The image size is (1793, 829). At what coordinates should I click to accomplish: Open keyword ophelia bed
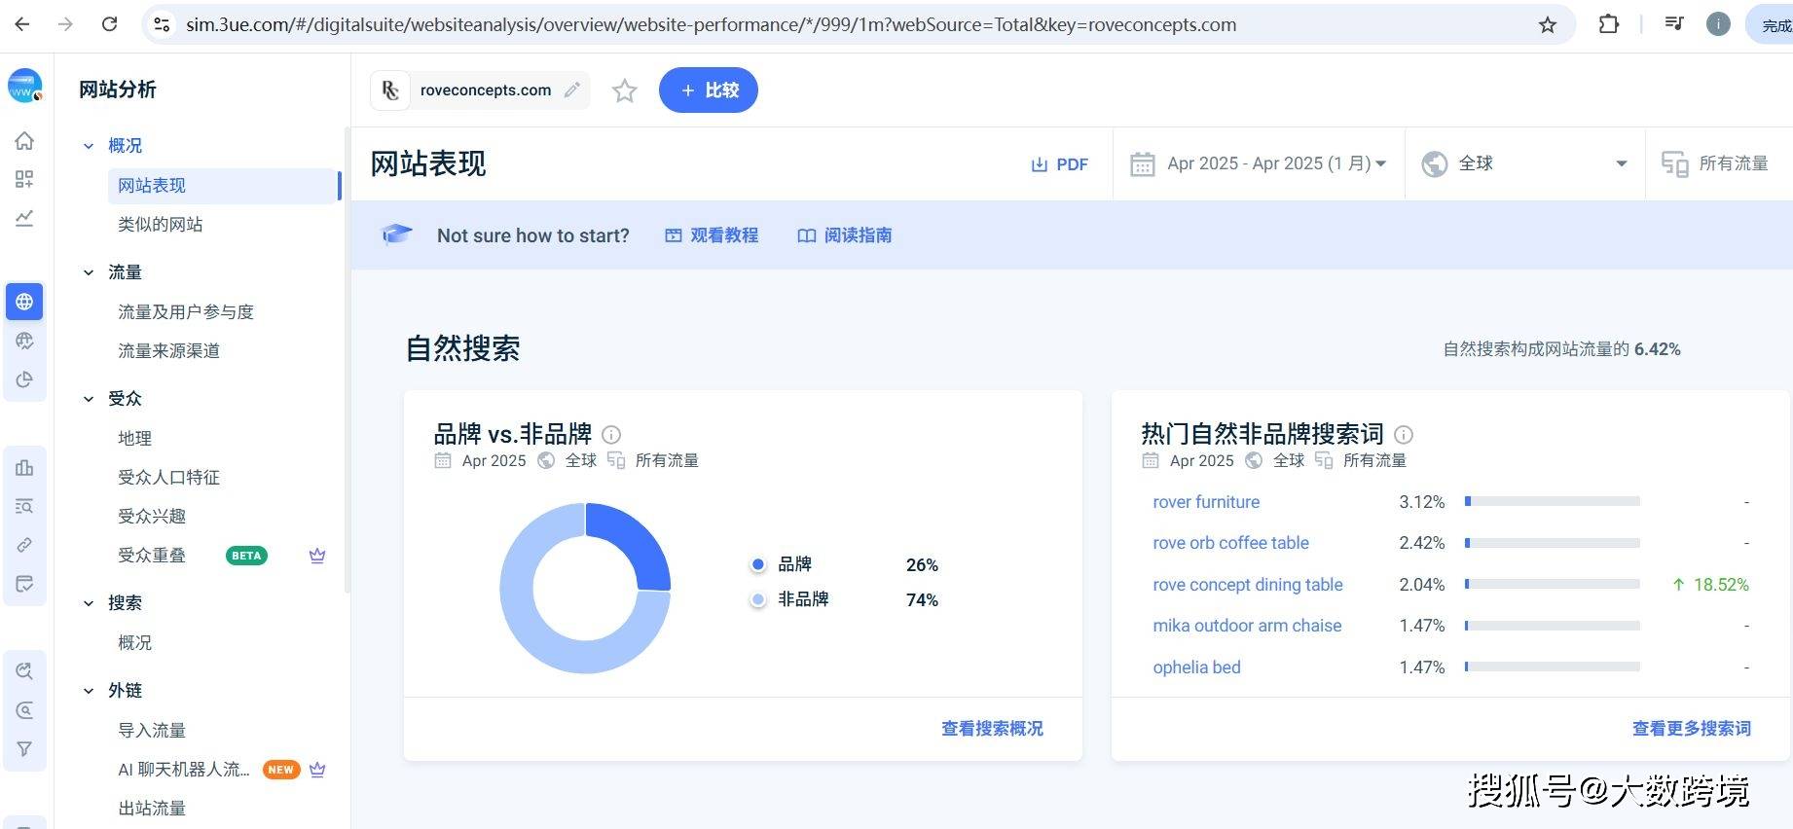(1196, 667)
